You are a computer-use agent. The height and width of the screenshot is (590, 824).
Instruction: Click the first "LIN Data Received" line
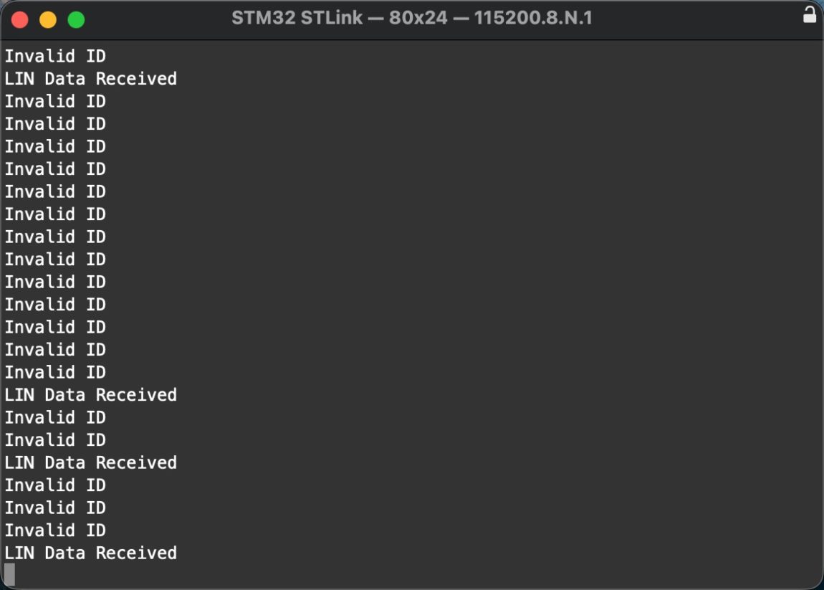[90, 79]
